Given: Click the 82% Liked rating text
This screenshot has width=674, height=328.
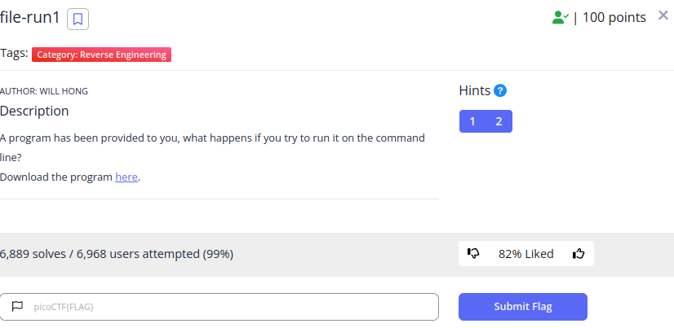Looking at the screenshot, I should pos(525,254).
